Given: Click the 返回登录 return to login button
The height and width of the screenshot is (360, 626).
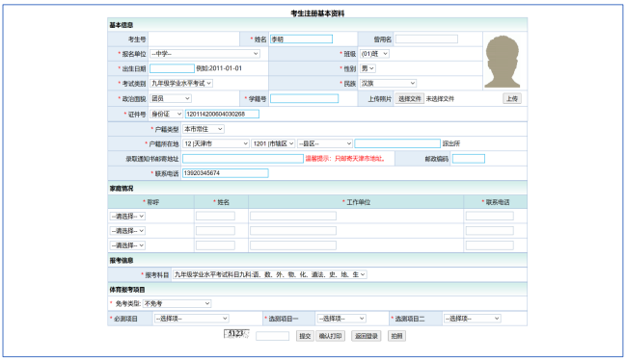Looking at the screenshot, I should coord(367,336).
